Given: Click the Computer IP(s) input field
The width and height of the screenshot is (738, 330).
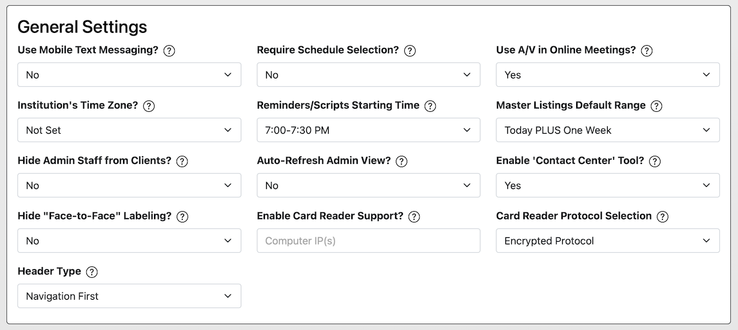Looking at the screenshot, I should (368, 241).
